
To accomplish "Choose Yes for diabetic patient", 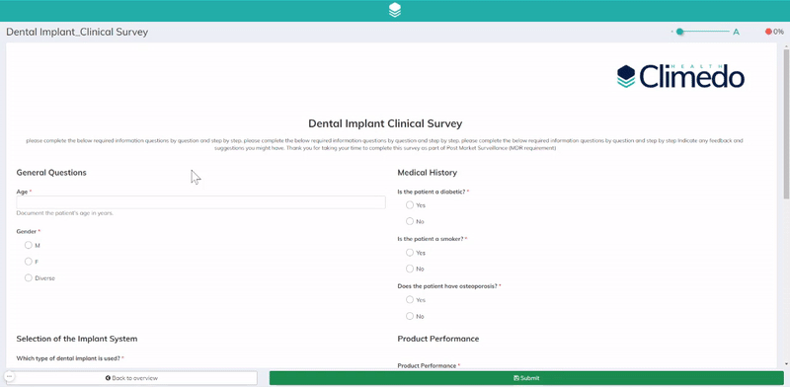I will point(410,205).
